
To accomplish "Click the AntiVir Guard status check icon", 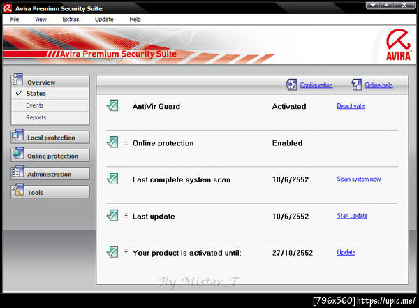I will pyautogui.click(x=112, y=105).
